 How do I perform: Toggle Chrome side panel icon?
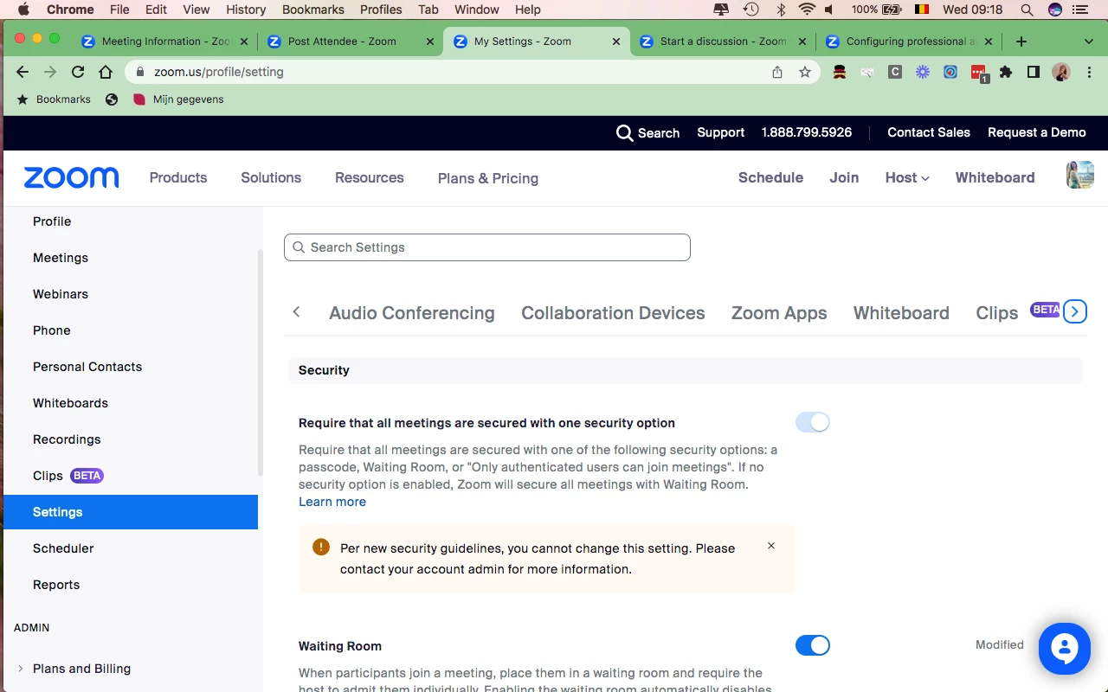pyautogui.click(x=1034, y=72)
